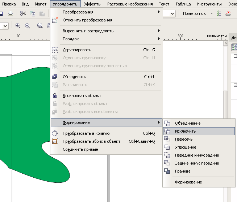Click the object manager icon in docker

[x=234, y=47]
